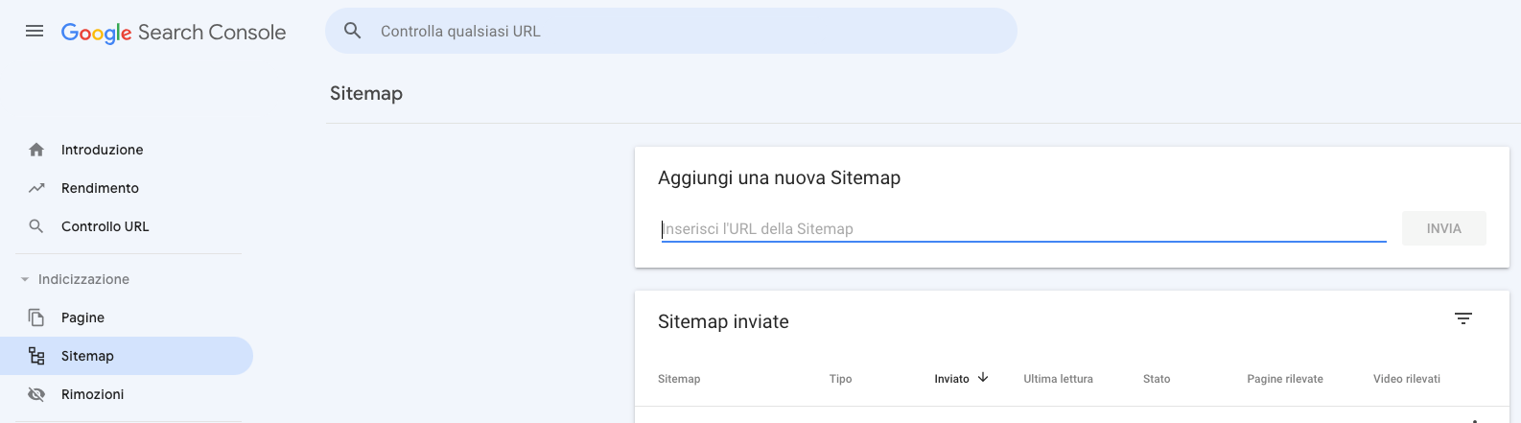This screenshot has width=1521, height=423.
Task: Click the search magnifier icon in URL bar
Action: point(353,31)
